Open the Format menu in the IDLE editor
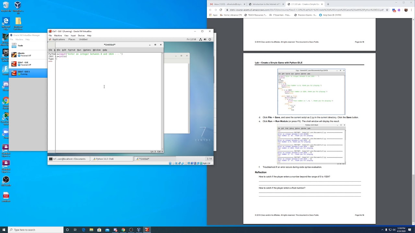This screenshot has height=233, width=415. pyautogui.click(x=72, y=50)
